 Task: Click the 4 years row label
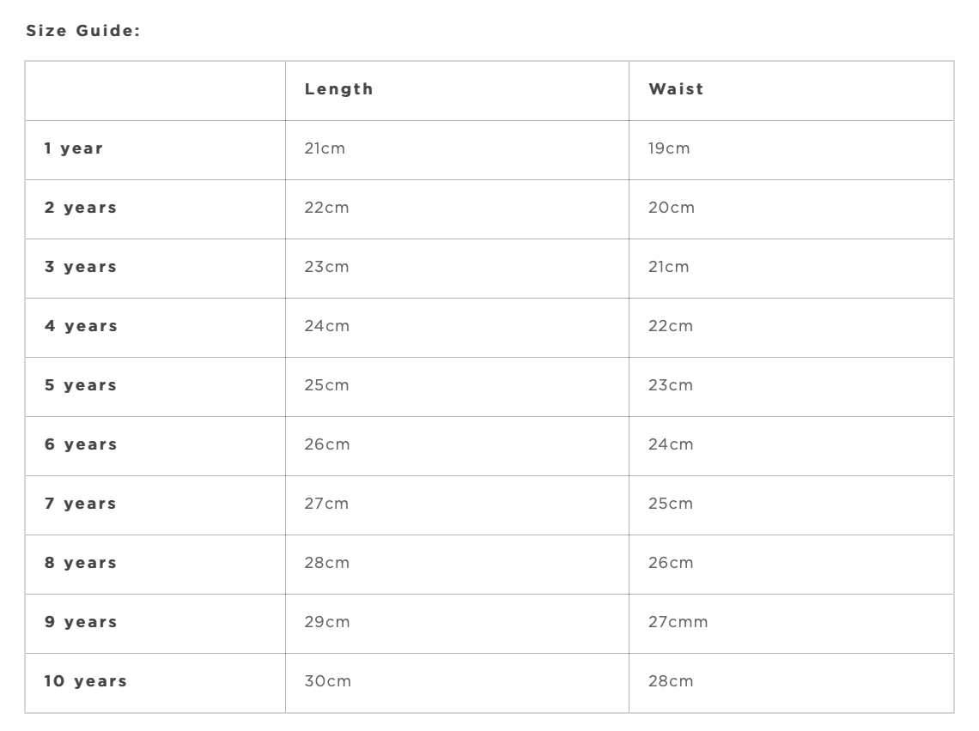click(81, 326)
